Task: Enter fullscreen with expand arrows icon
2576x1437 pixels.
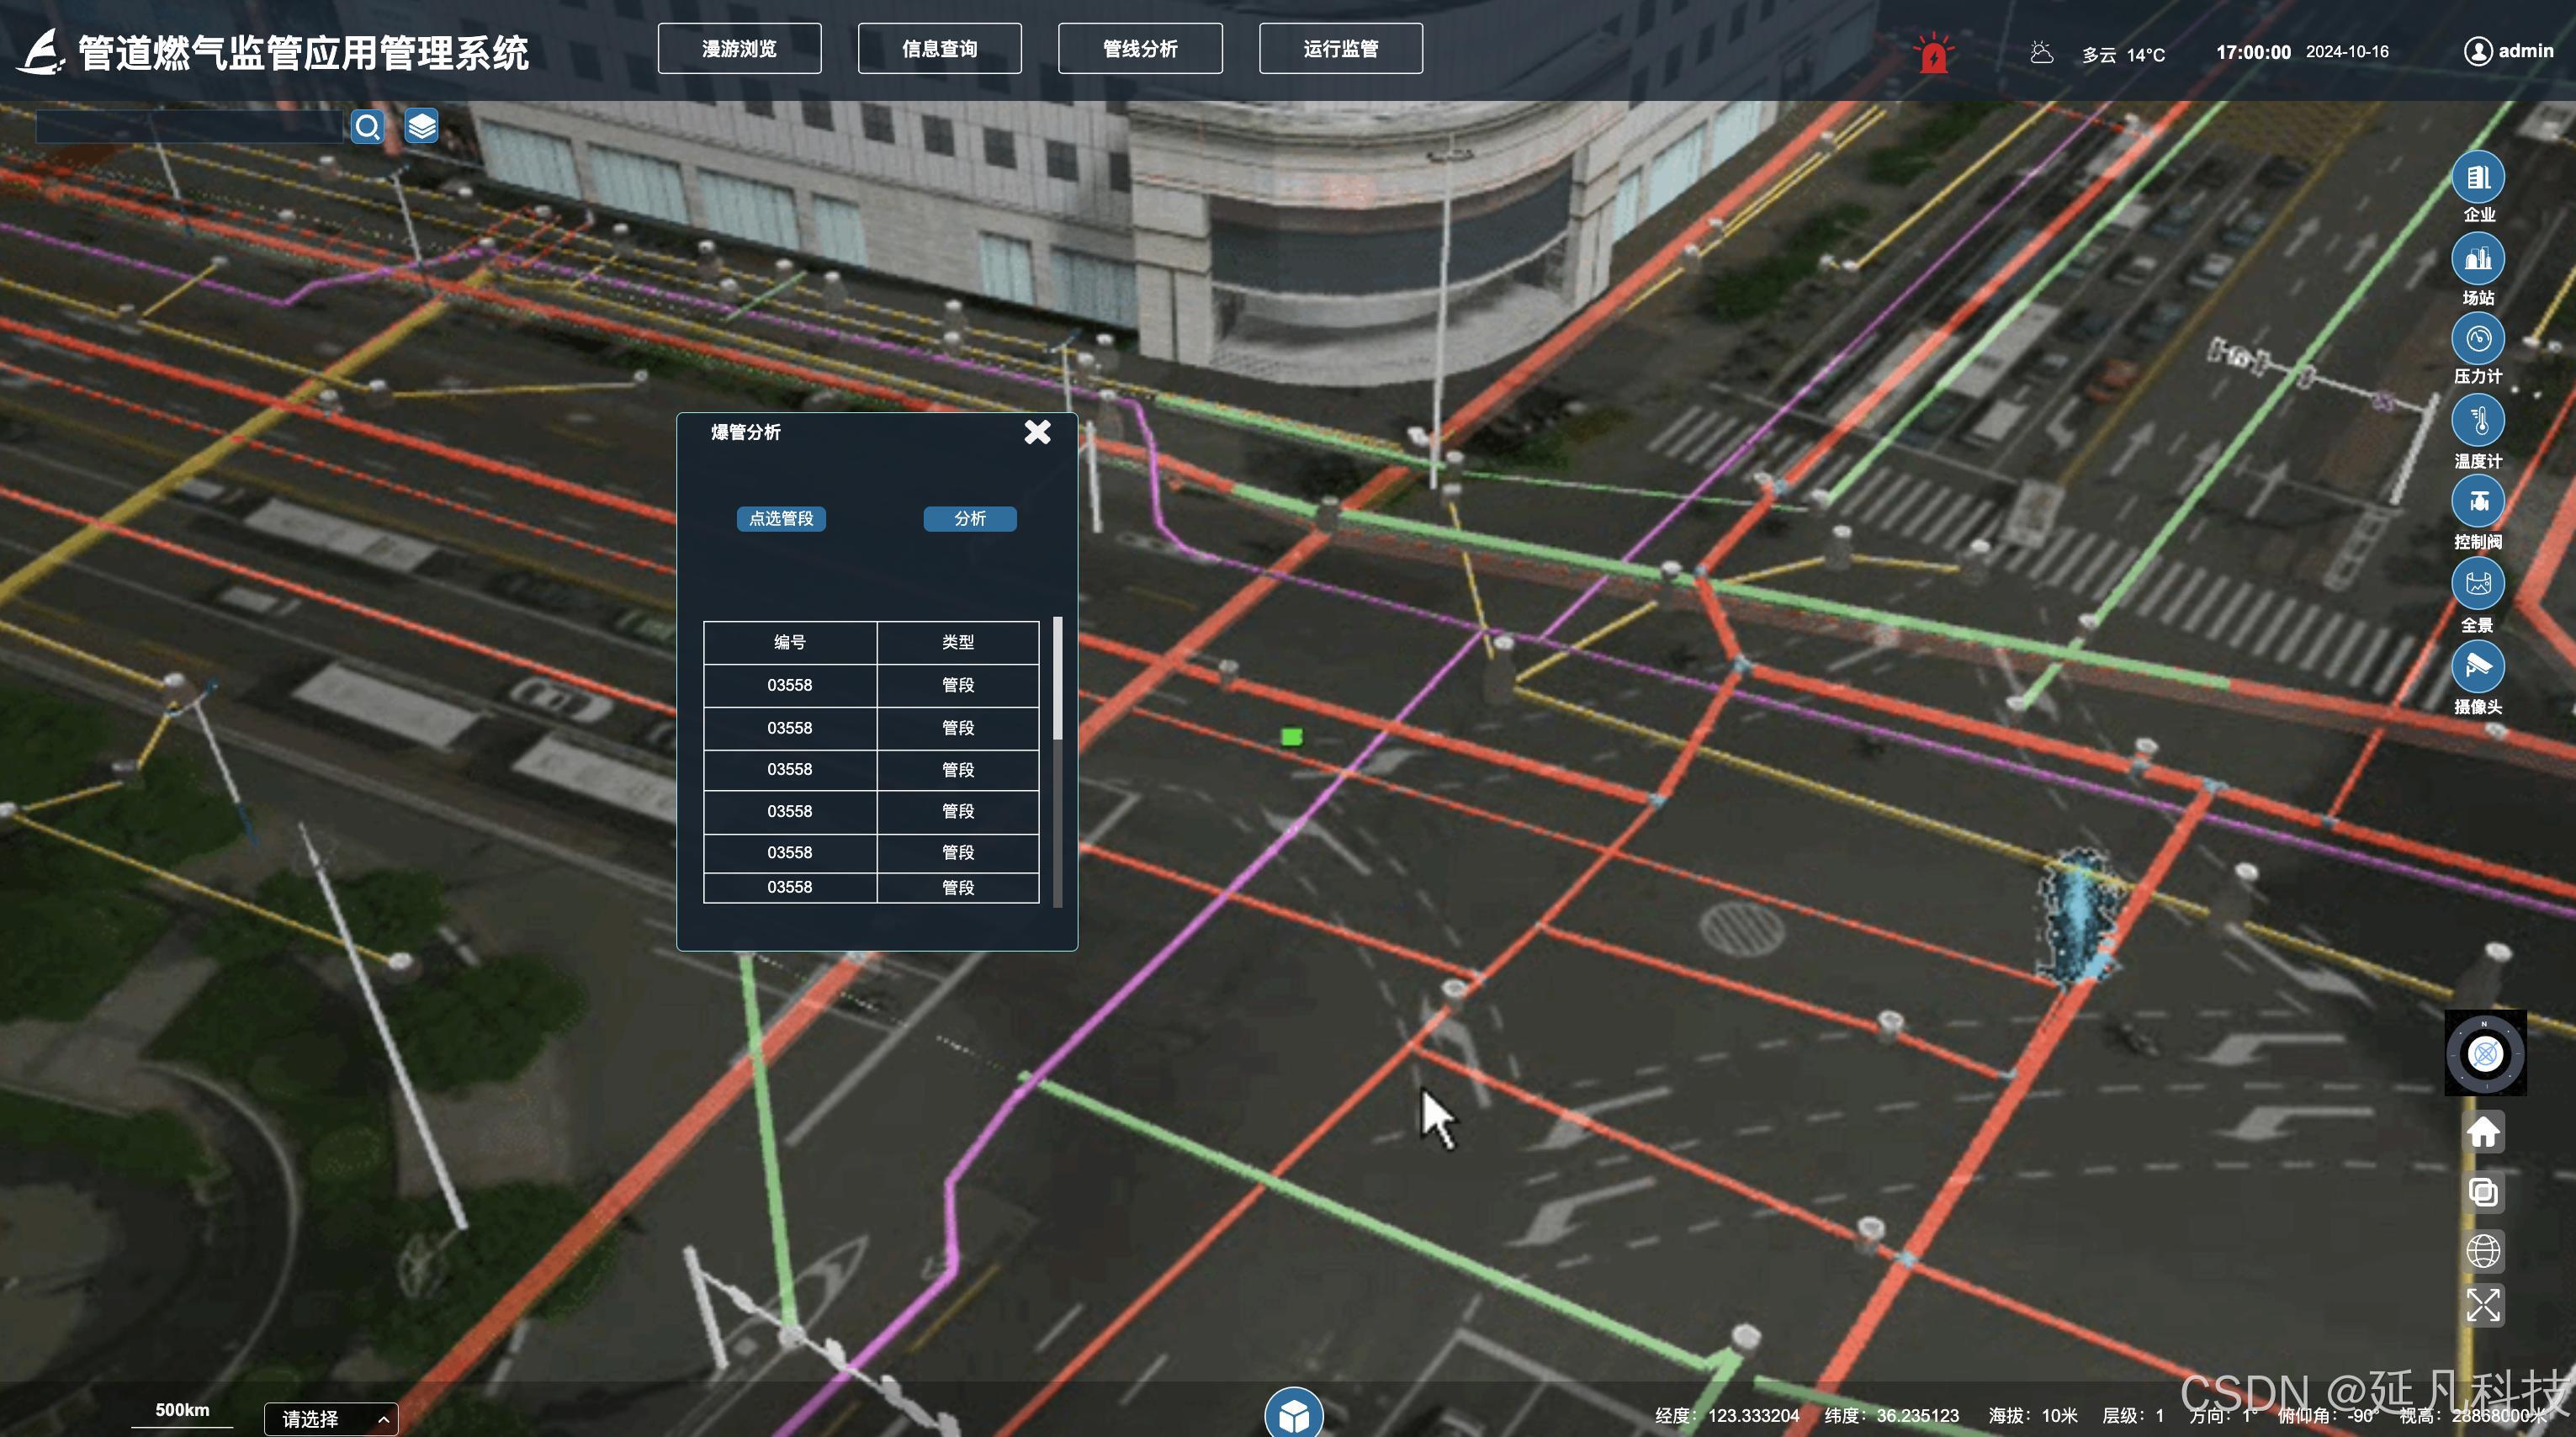Action: (2483, 1305)
